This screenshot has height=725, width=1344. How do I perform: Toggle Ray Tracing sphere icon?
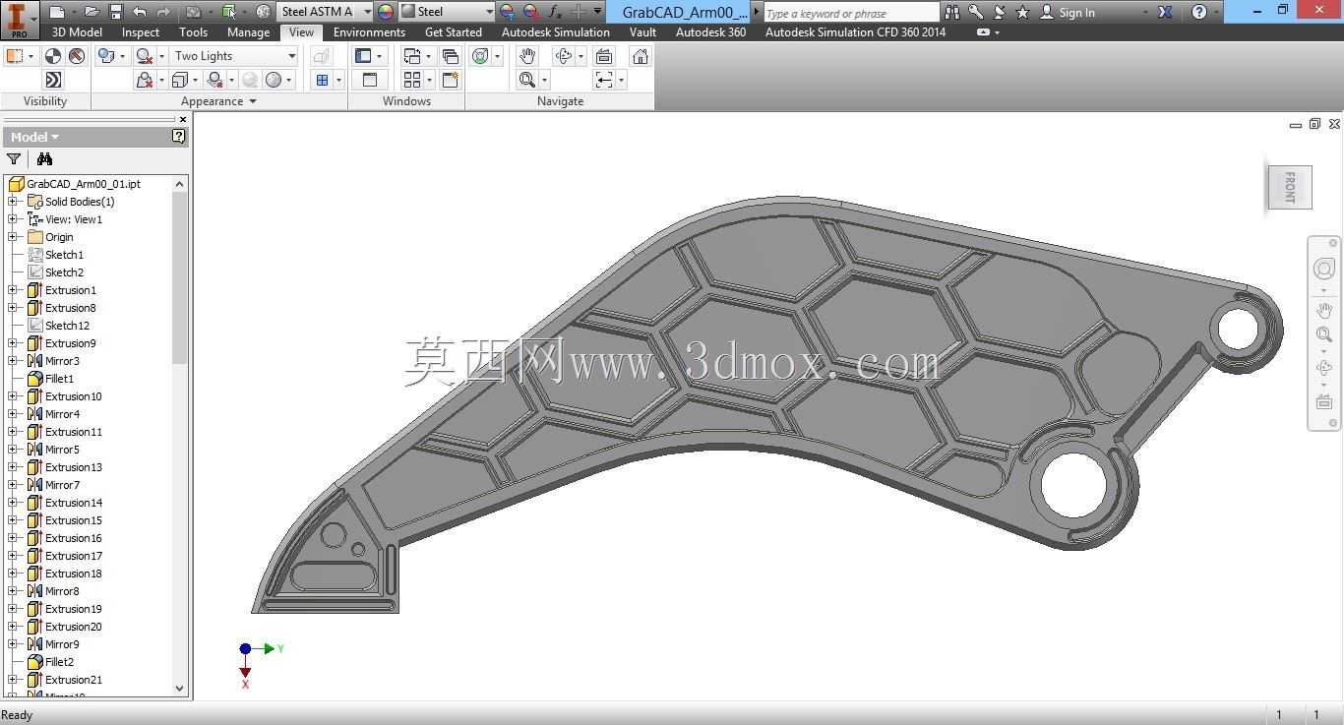pyautogui.click(x=250, y=80)
